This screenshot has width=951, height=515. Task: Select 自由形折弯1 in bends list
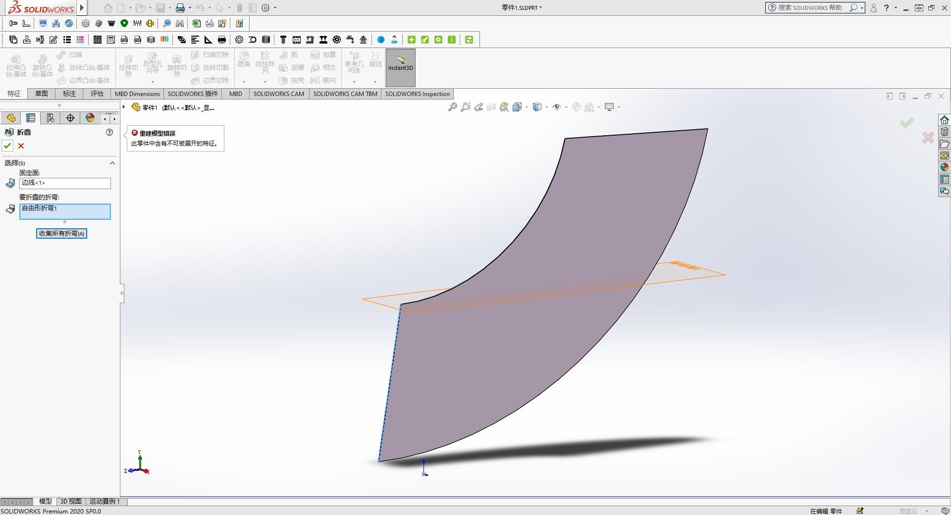(39, 208)
